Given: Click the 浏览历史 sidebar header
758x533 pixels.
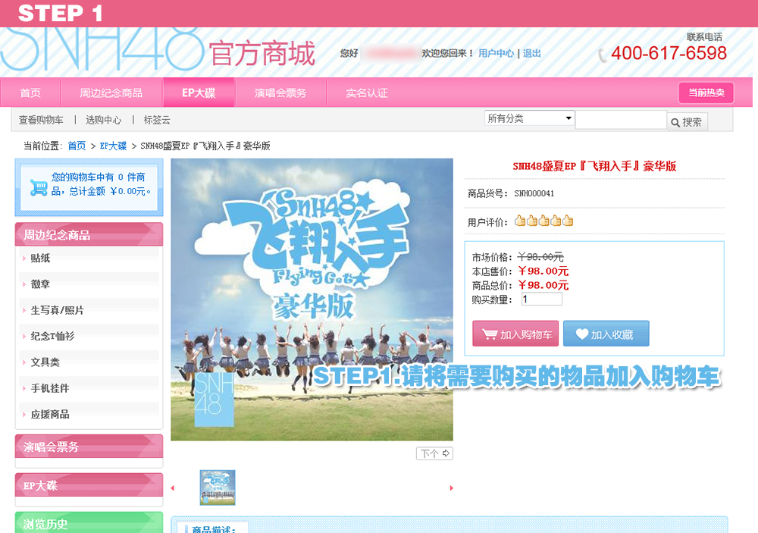Looking at the screenshot, I should click(89, 523).
